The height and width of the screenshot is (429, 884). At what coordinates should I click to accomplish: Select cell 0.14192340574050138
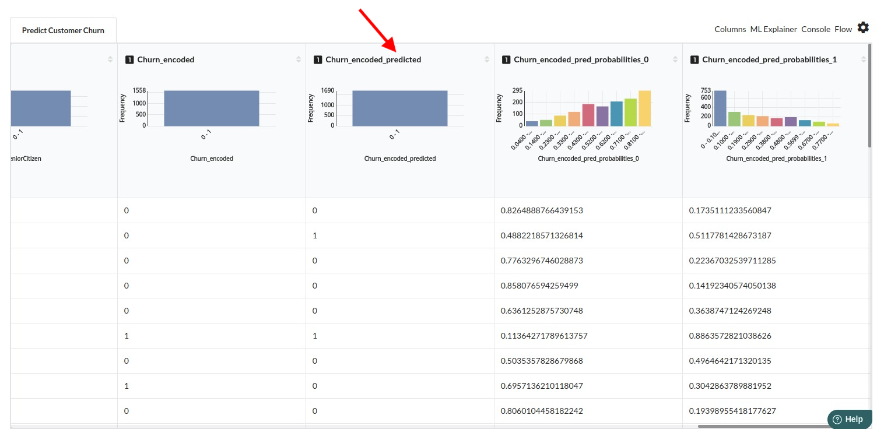pos(776,286)
